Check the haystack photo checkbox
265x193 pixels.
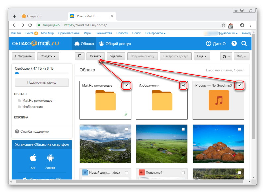coord(239,129)
